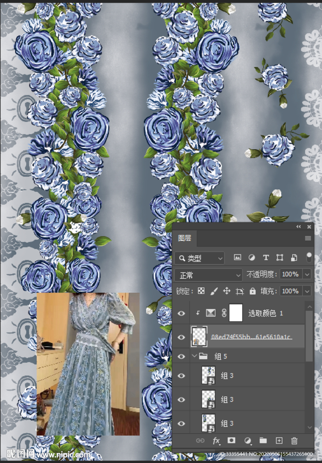Filter layers by pixel layers icon
This screenshot has height=463, width=322.
[238, 257]
